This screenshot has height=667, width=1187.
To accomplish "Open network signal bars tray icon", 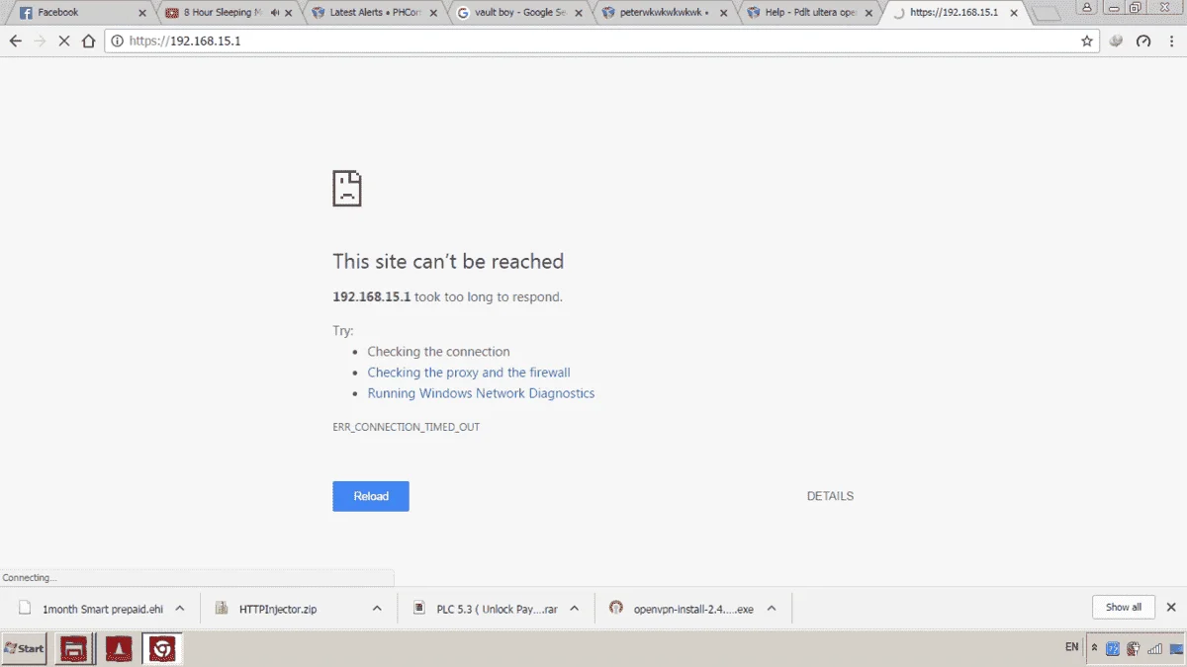I will (x=1154, y=648).
